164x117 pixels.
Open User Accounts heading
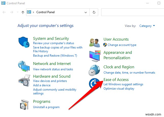click(116, 39)
